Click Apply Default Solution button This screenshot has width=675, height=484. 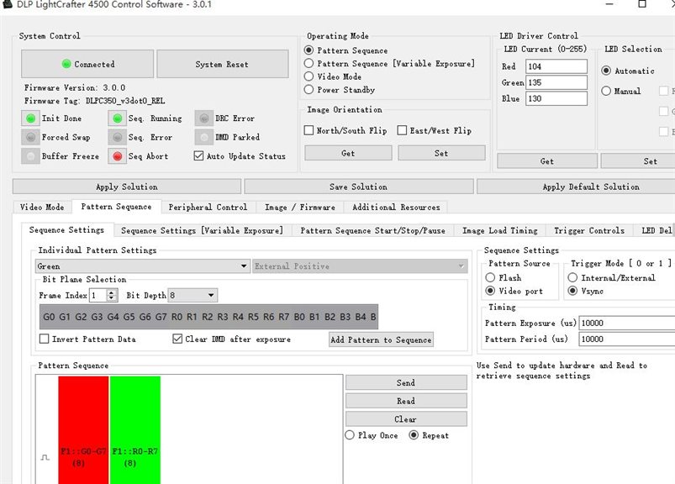point(577,187)
